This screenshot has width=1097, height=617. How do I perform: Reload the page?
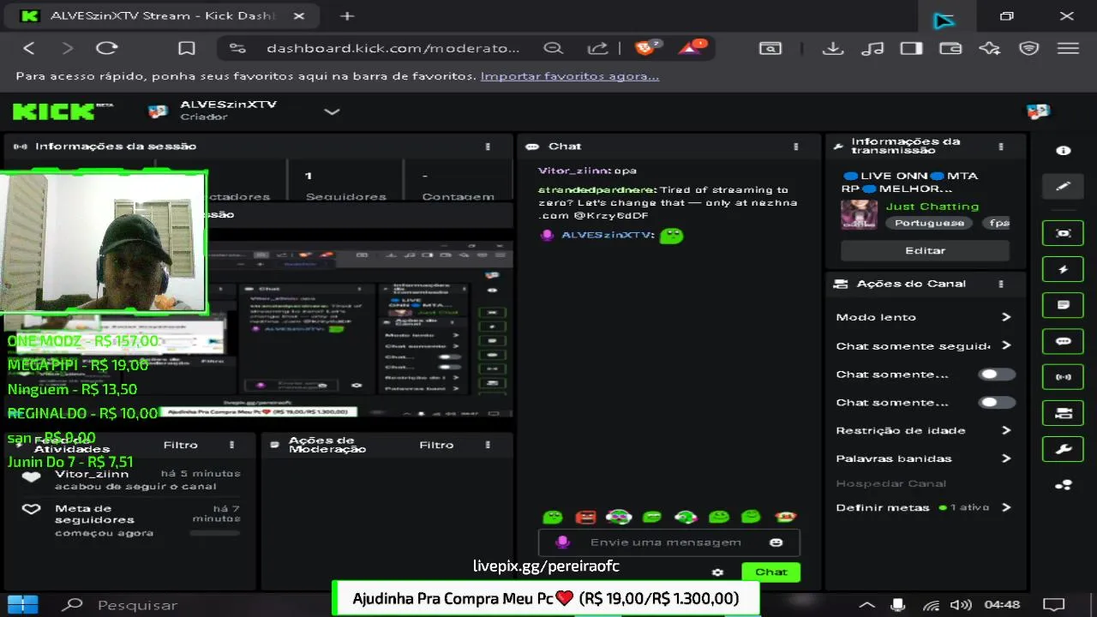[x=107, y=48]
